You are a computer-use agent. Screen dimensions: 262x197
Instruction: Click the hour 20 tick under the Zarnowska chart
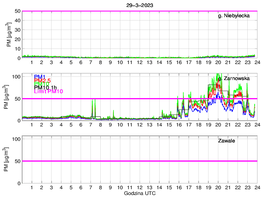(218, 125)
